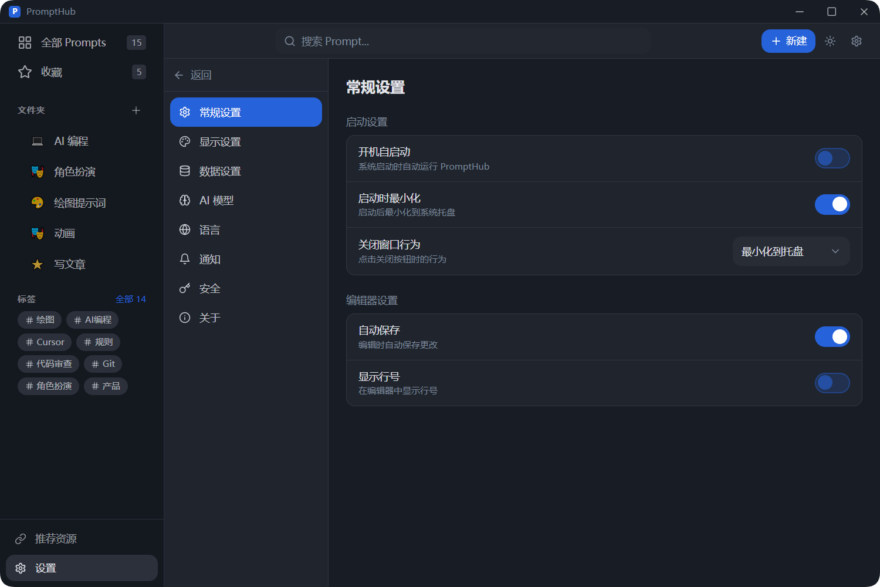The height and width of the screenshot is (587, 880).
Task: Click the gold star icon of 写文章 folder
Action: point(38,264)
